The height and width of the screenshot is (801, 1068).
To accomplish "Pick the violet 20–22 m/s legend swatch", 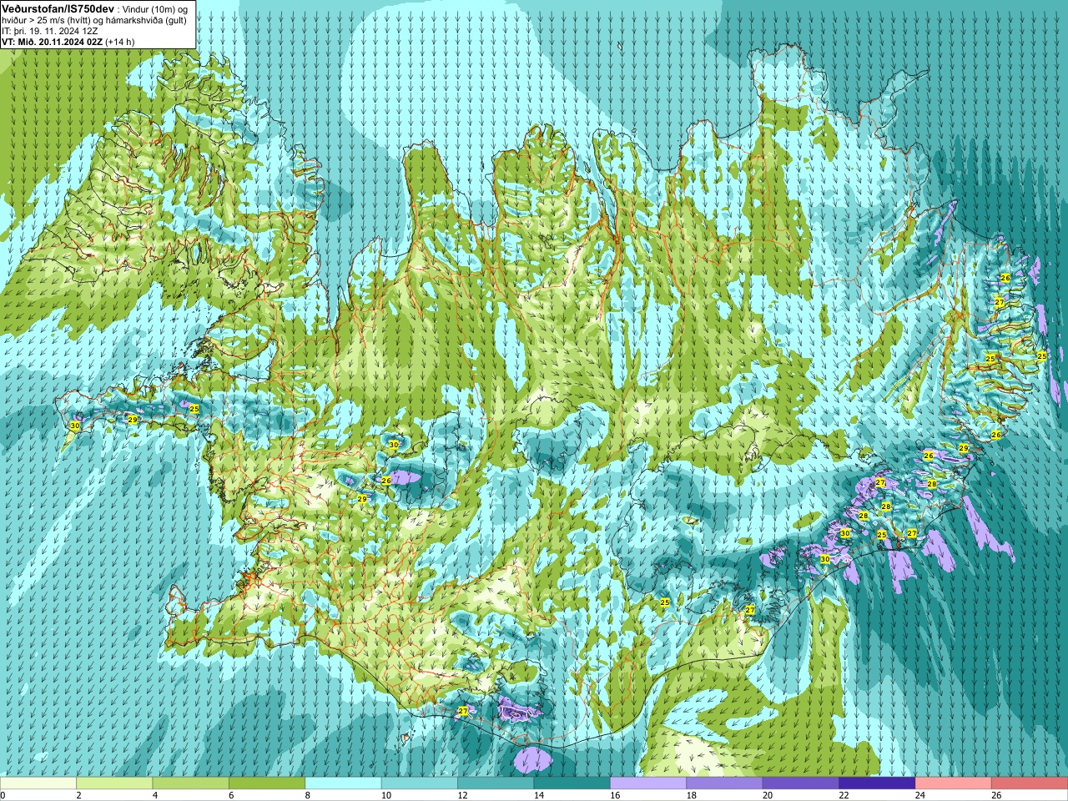I will [801, 783].
